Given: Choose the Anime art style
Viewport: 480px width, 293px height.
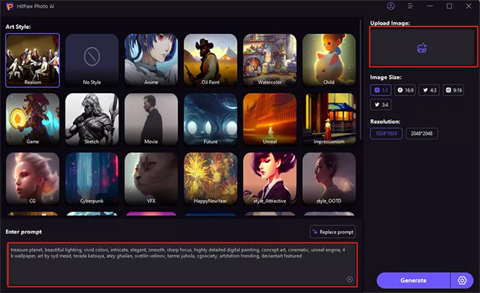Looking at the screenshot, I should pyautogui.click(x=151, y=60).
